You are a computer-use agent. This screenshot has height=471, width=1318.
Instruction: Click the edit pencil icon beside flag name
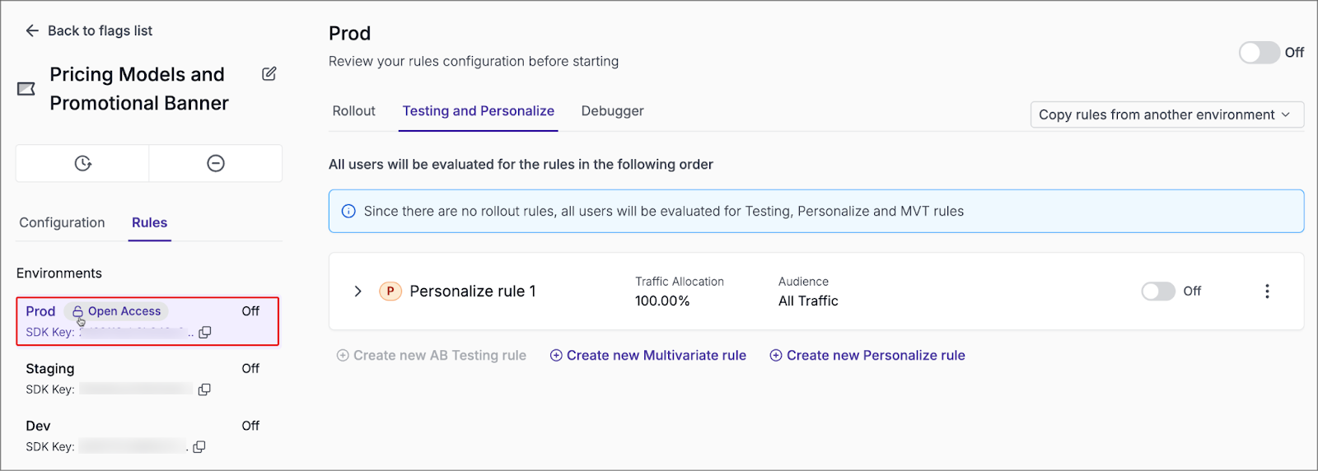[x=269, y=74]
